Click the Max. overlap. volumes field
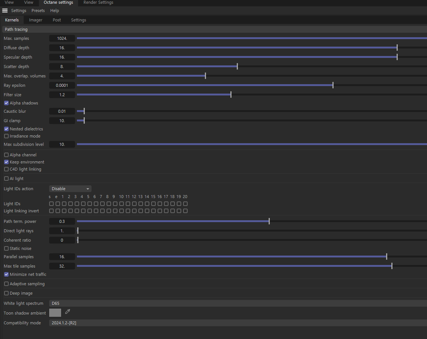 62,76
